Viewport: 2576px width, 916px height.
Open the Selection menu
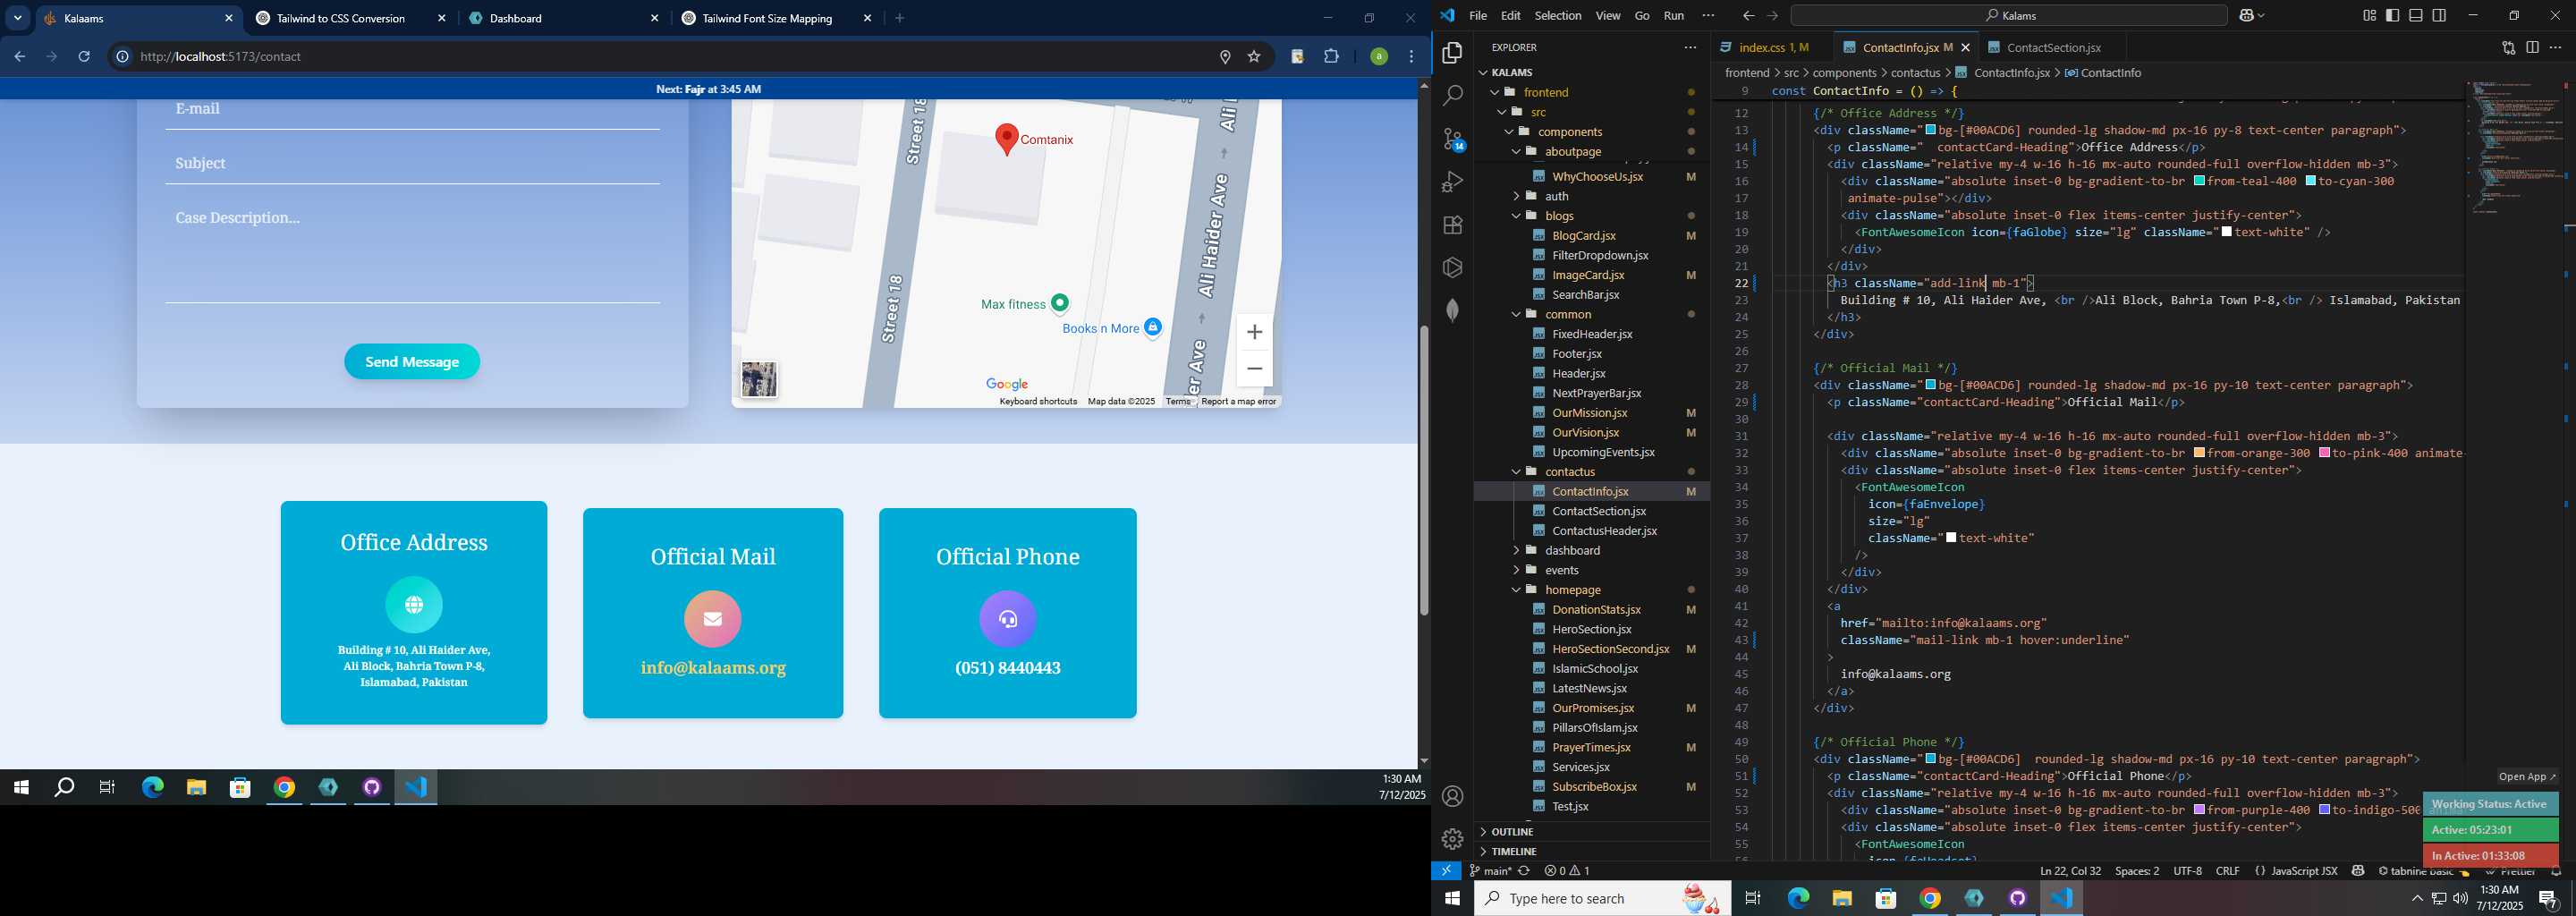coord(1557,15)
